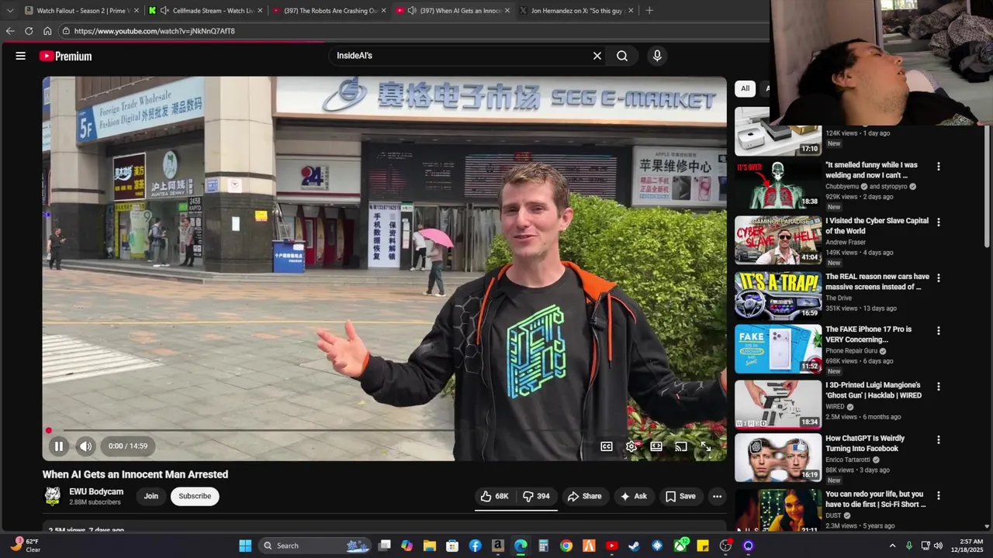Open options menu for Cyber Slave Capital video
The height and width of the screenshot is (558, 993).
point(939,222)
